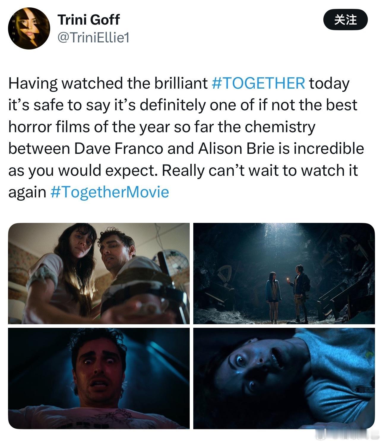
Task: Open the @TriniEllie1 handle link
Action: click(93, 38)
